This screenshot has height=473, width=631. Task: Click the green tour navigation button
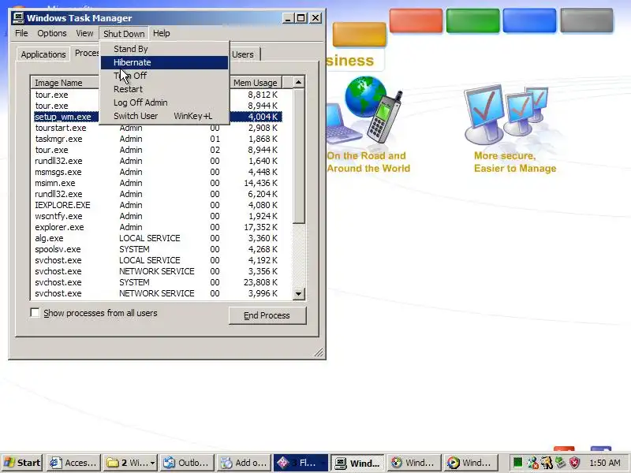pyautogui.click(x=472, y=20)
